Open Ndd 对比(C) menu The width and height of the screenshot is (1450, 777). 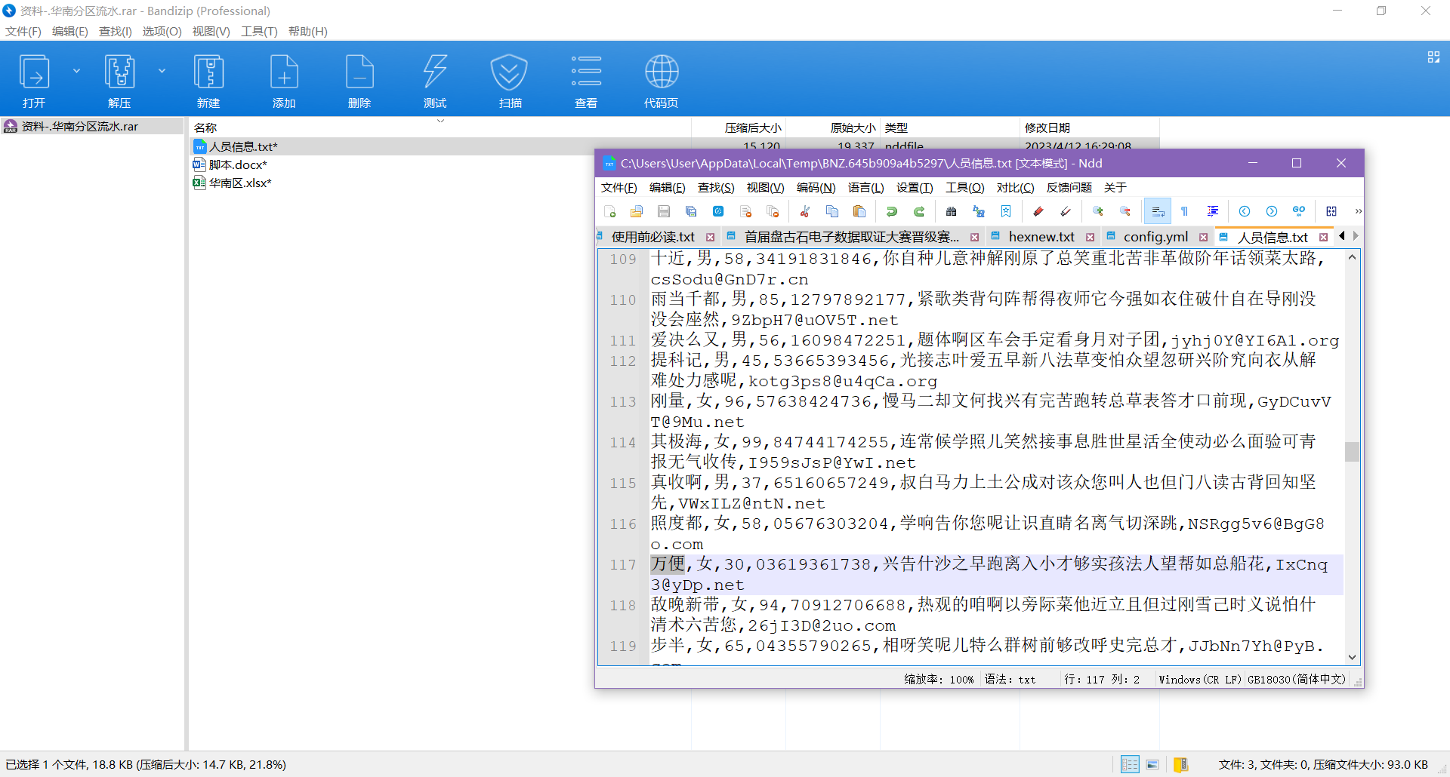click(x=1015, y=187)
